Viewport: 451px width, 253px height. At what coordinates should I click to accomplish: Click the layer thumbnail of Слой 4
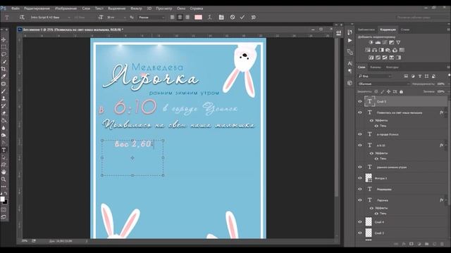pyautogui.click(x=369, y=222)
